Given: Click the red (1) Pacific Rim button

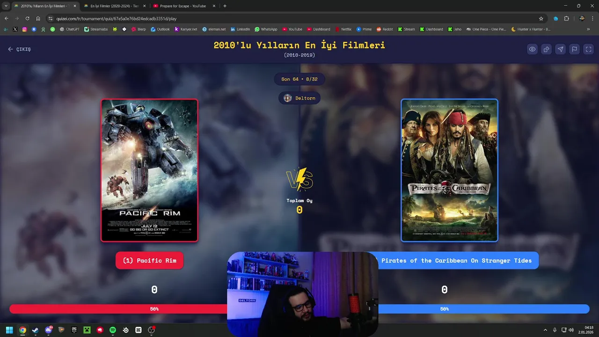Looking at the screenshot, I should 149,261.
